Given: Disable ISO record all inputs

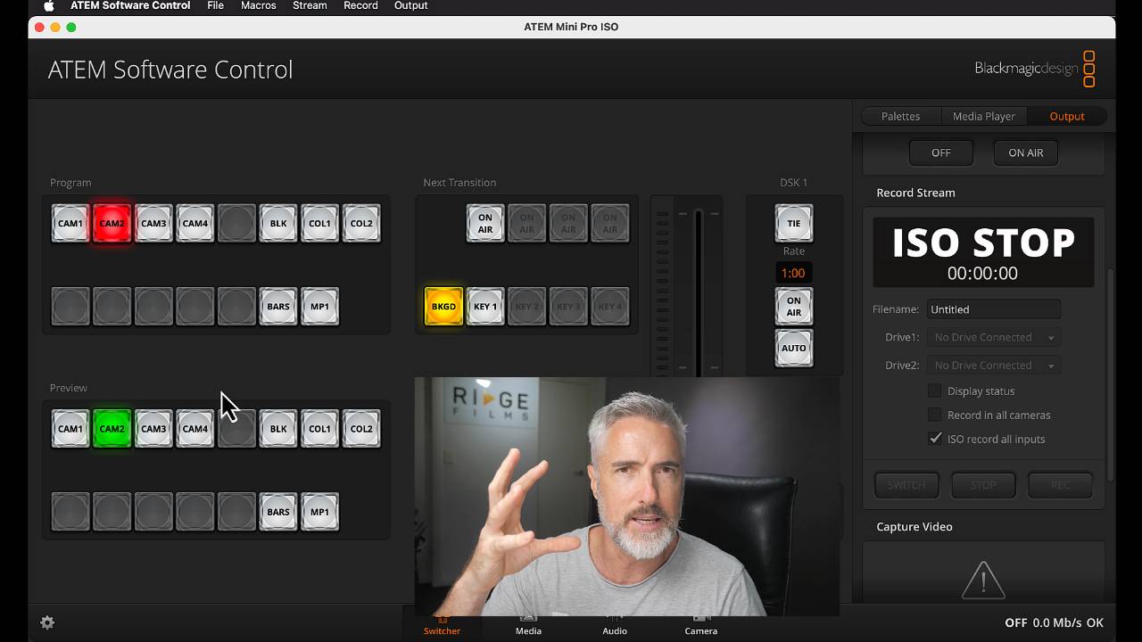Looking at the screenshot, I should click(x=934, y=438).
